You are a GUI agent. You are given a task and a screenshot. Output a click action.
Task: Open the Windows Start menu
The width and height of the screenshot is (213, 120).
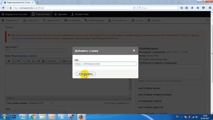[4, 117]
